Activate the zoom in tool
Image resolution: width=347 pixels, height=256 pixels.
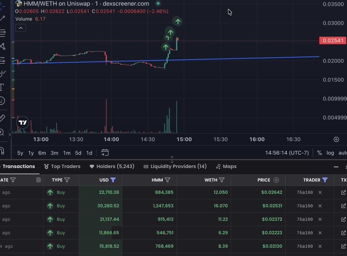[2, 132]
